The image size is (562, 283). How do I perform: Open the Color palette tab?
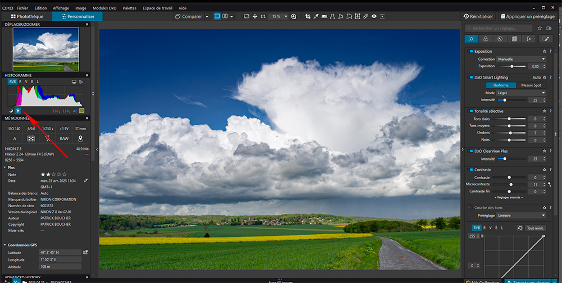click(x=486, y=39)
